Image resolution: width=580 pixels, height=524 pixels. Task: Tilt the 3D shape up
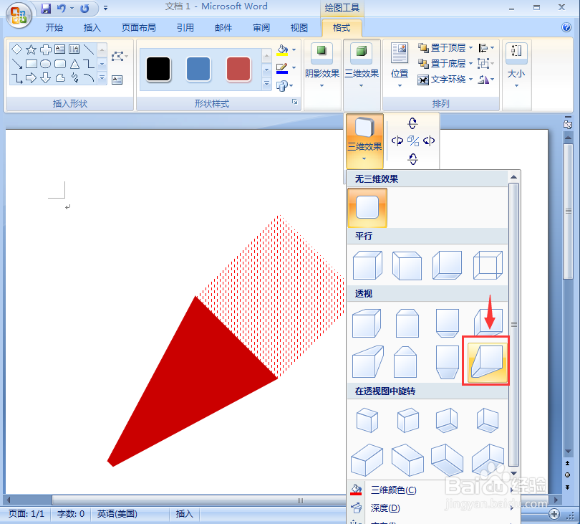(413, 123)
